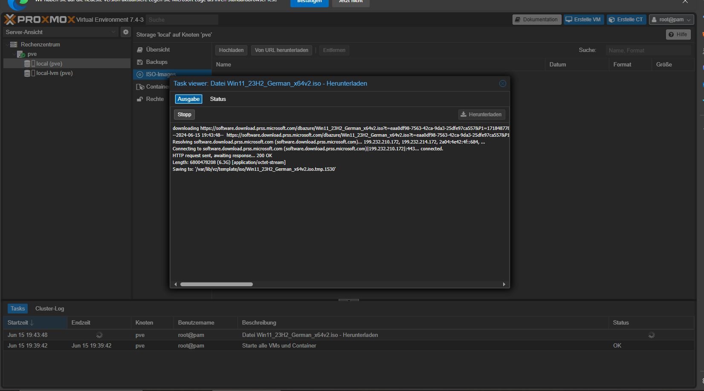704x391 pixels.
Task: Sort tasks by Knoten column
Action: click(x=152, y=323)
